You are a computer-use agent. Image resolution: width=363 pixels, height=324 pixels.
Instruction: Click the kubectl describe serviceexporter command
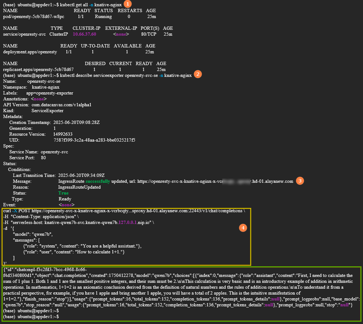point(123,75)
